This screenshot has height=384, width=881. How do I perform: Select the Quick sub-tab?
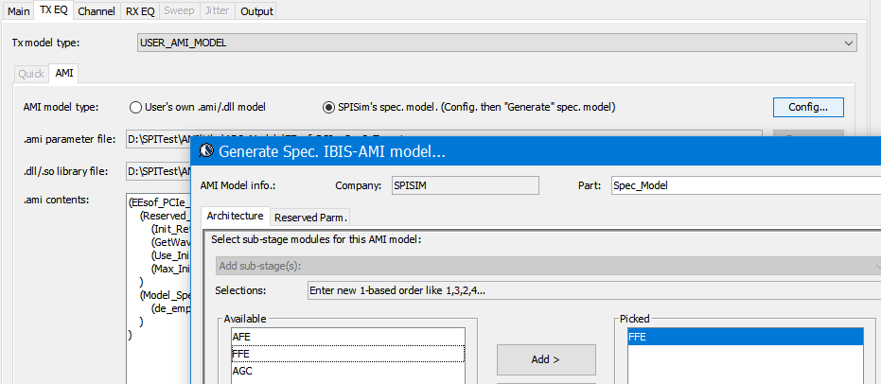click(31, 73)
